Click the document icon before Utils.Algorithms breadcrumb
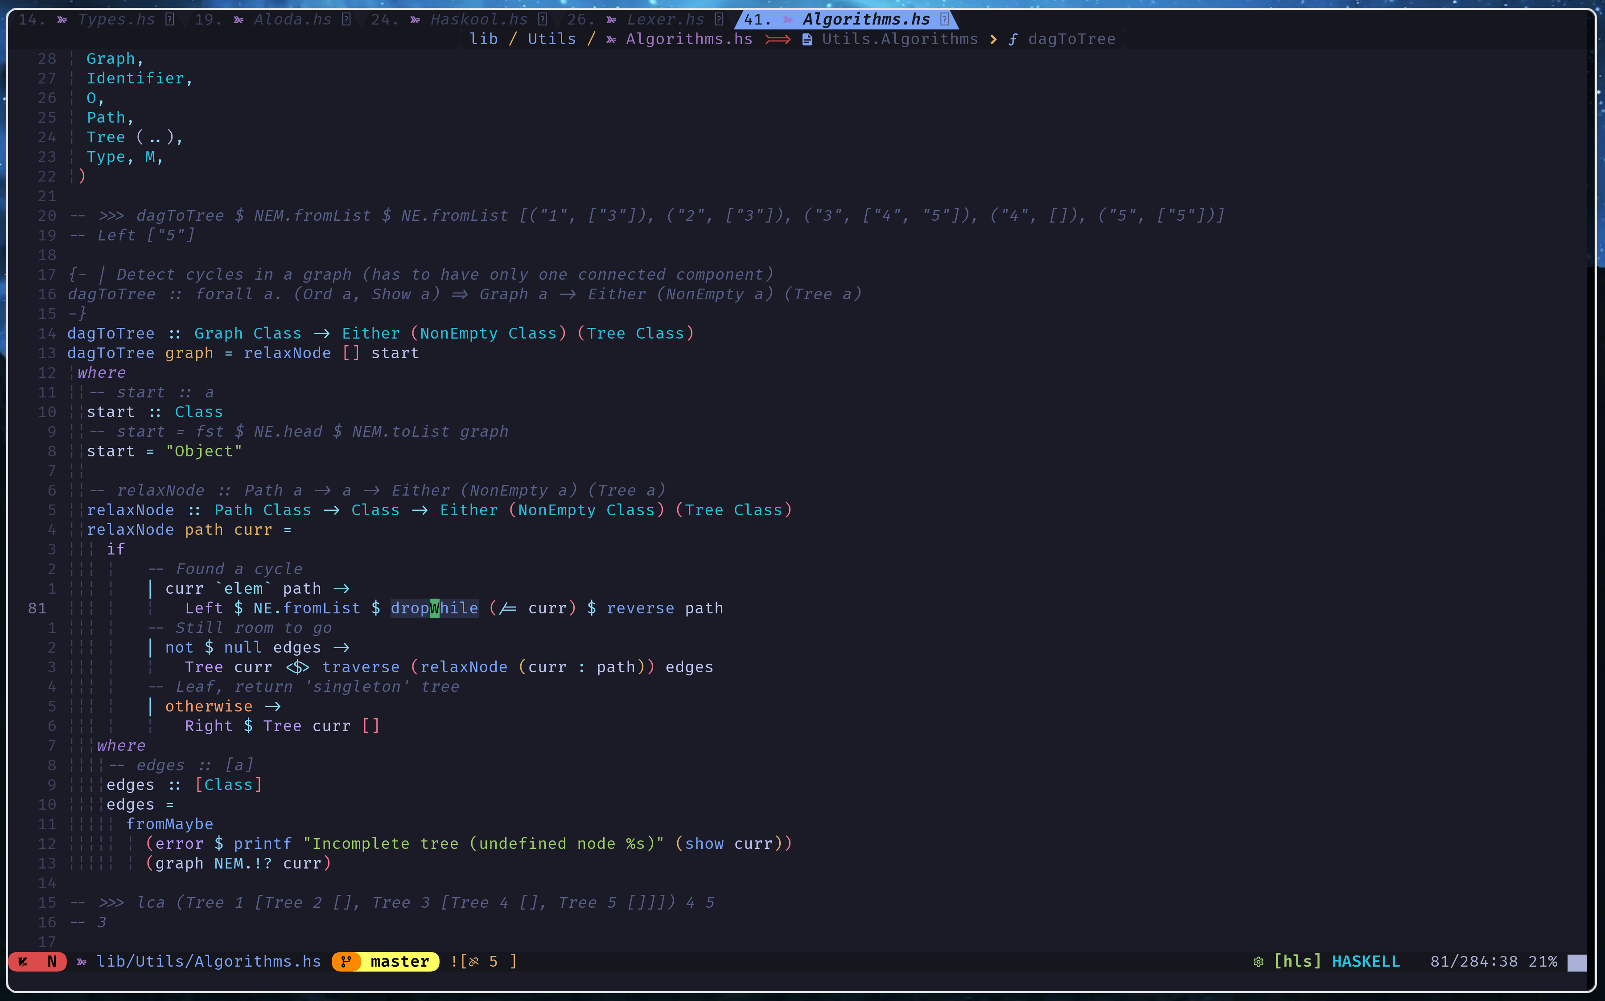 [x=807, y=40]
